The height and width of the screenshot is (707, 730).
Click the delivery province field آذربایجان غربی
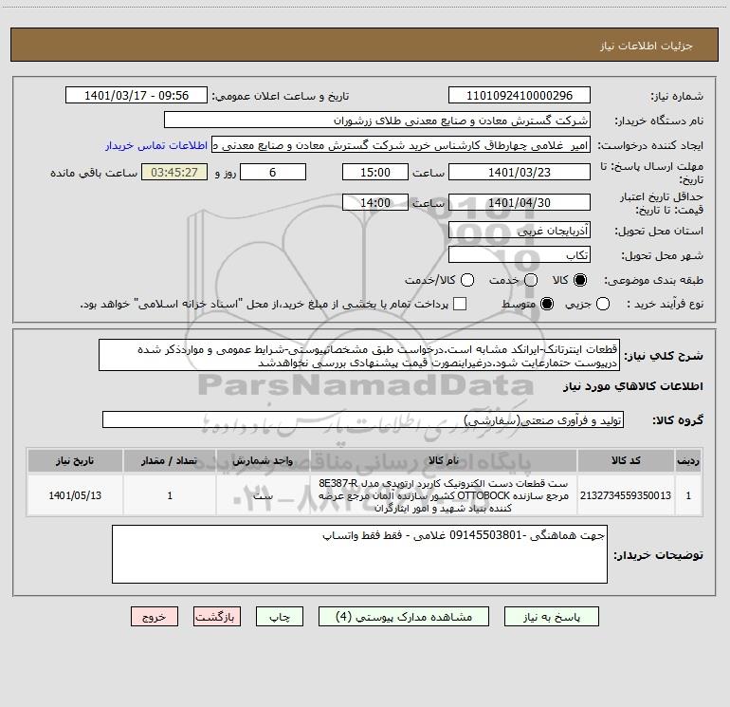pos(520,231)
